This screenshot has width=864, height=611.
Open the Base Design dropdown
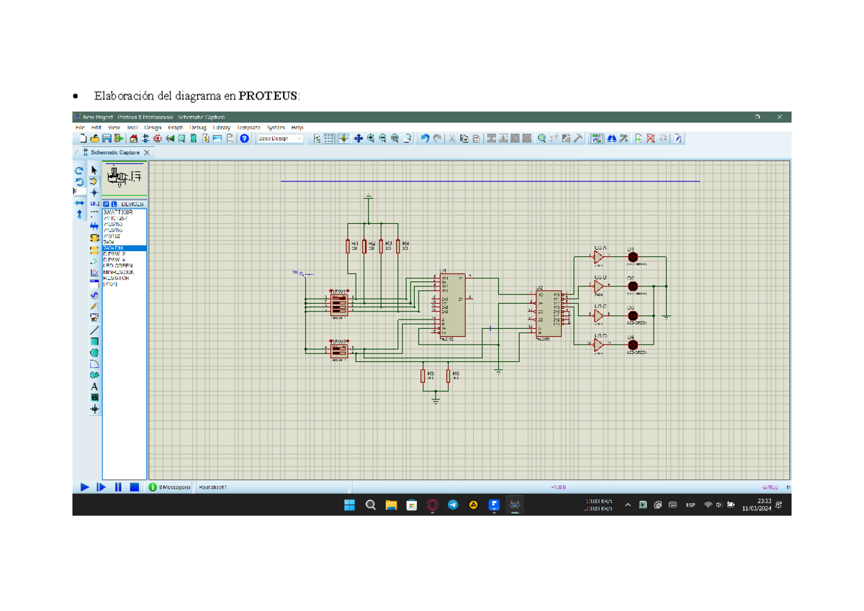pos(281,139)
